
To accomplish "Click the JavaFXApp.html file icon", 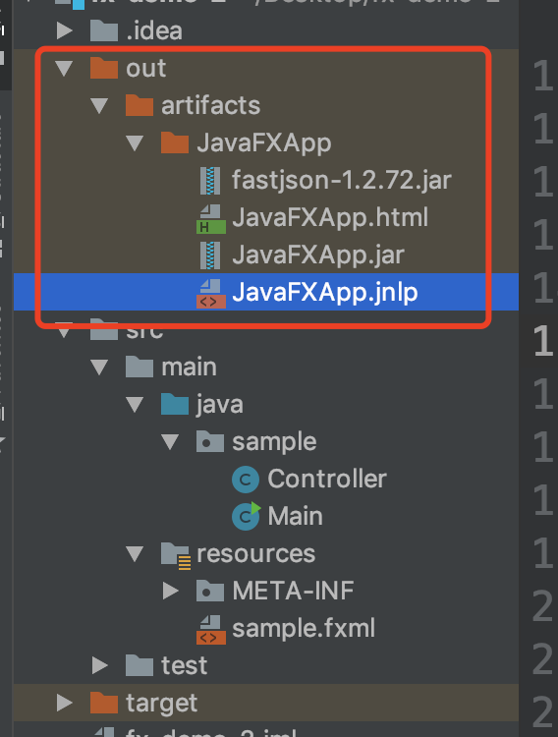I will point(210,218).
